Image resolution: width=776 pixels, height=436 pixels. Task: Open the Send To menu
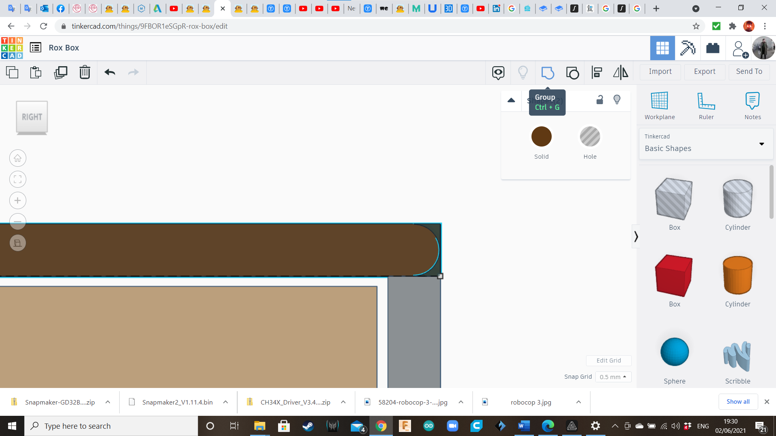pyautogui.click(x=749, y=71)
